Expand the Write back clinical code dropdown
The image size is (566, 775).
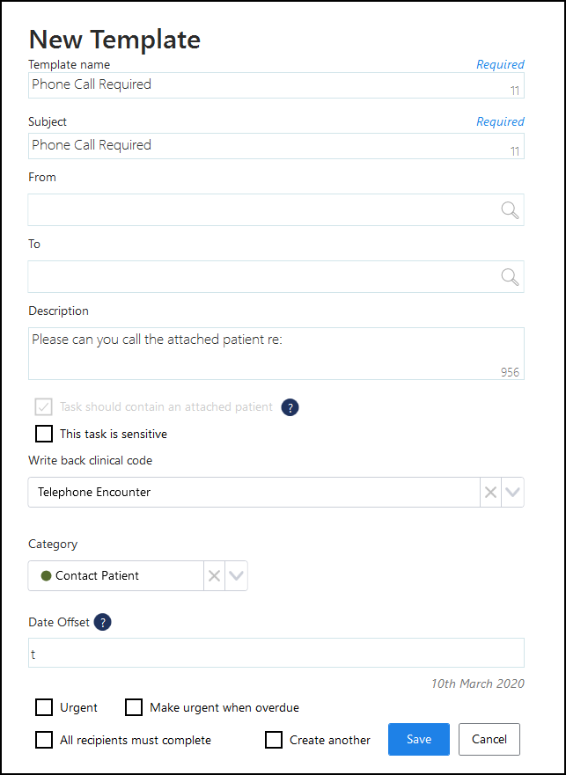512,493
